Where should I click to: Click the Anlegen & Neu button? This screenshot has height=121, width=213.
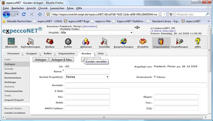(x=62, y=60)
